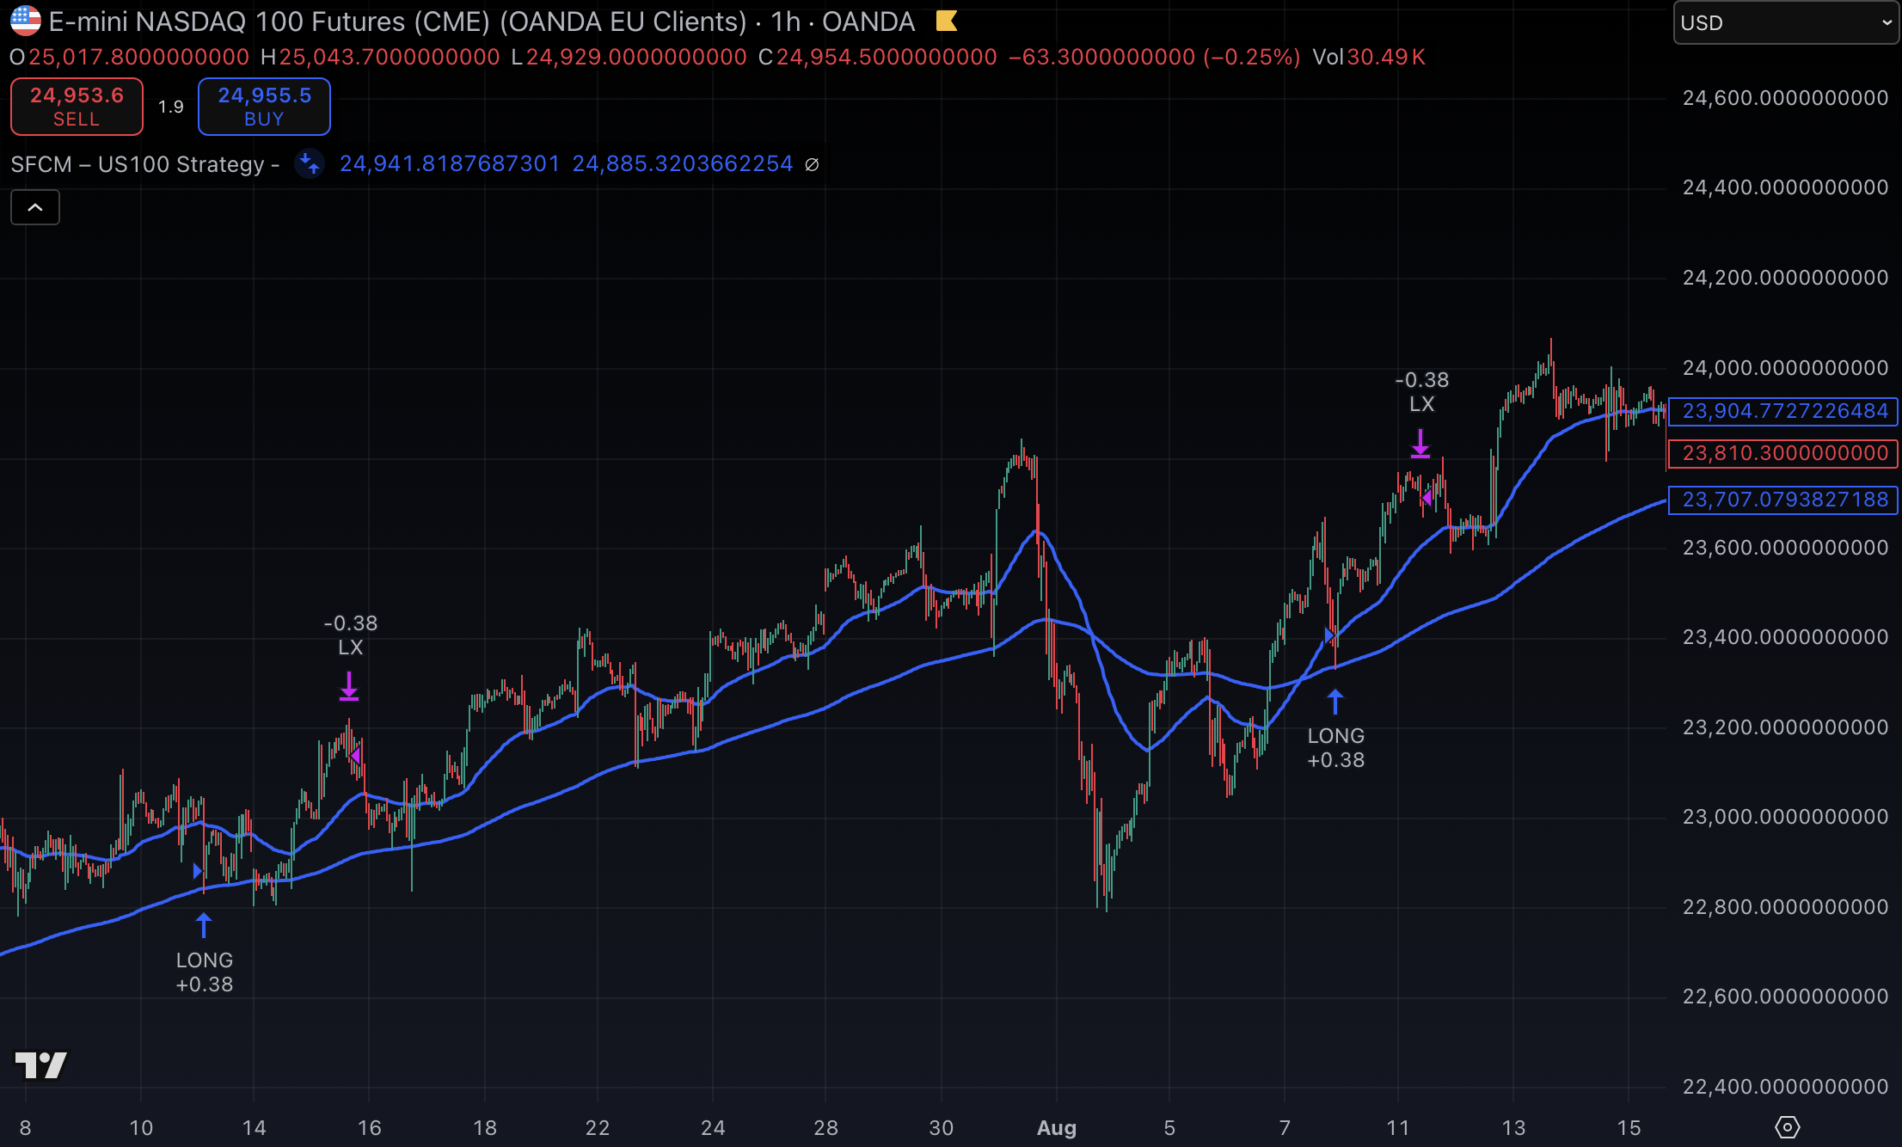Click the BUY button showing 24,955.5

click(x=264, y=106)
